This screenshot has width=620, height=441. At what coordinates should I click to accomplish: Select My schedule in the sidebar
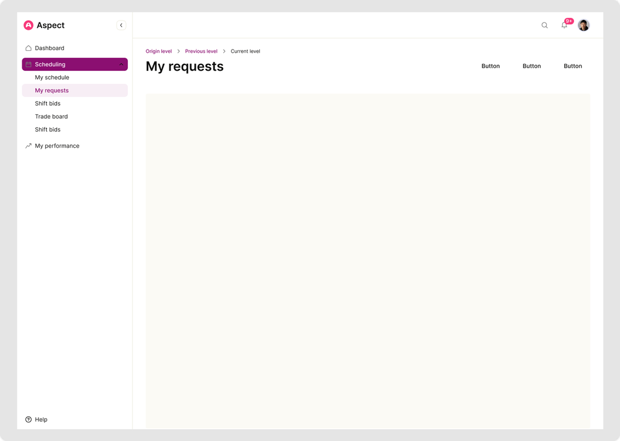[51, 77]
